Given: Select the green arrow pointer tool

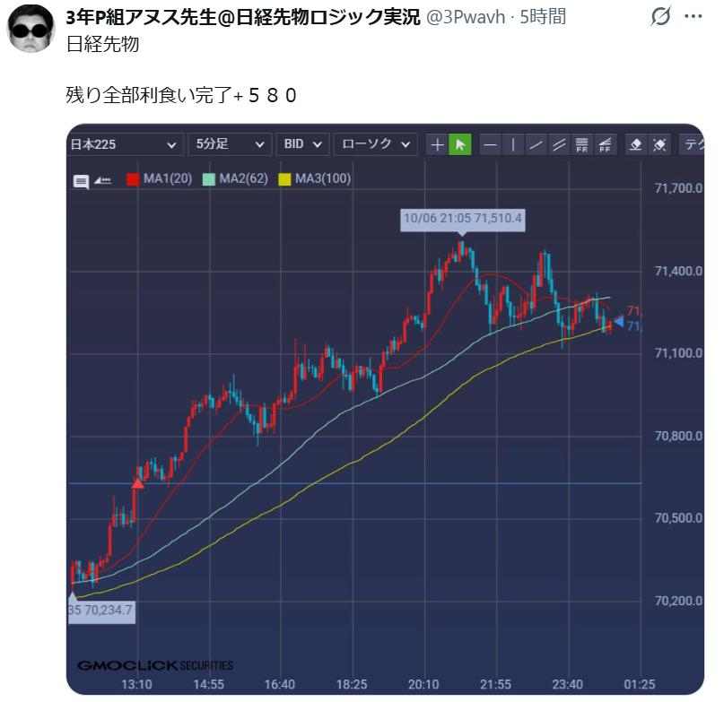Looking at the screenshot, I should point(460,144).
